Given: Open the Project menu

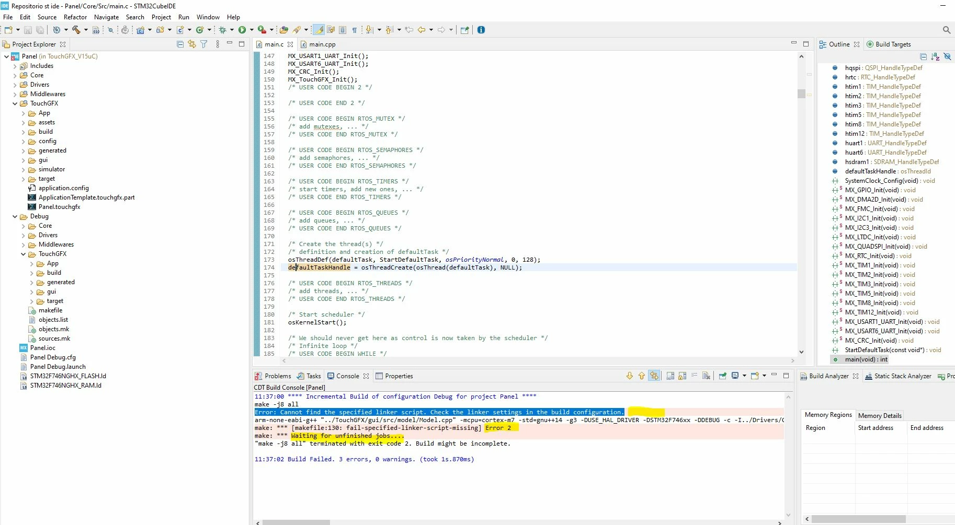Looking at the screenshot, I should [161, 17].
